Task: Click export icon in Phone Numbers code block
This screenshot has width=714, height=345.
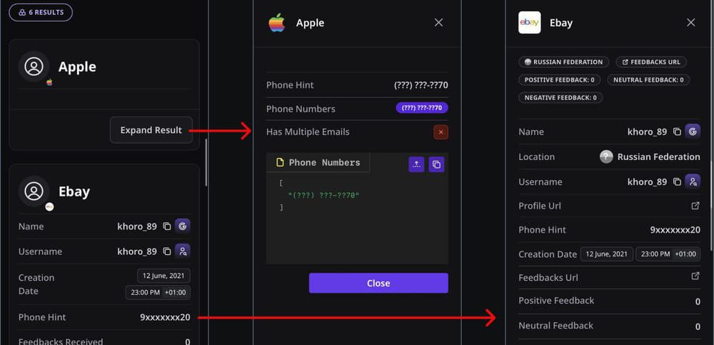Action: pos(416,164)
